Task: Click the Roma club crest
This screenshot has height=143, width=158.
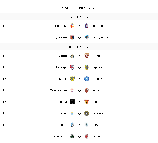Action: click(87, 90)
